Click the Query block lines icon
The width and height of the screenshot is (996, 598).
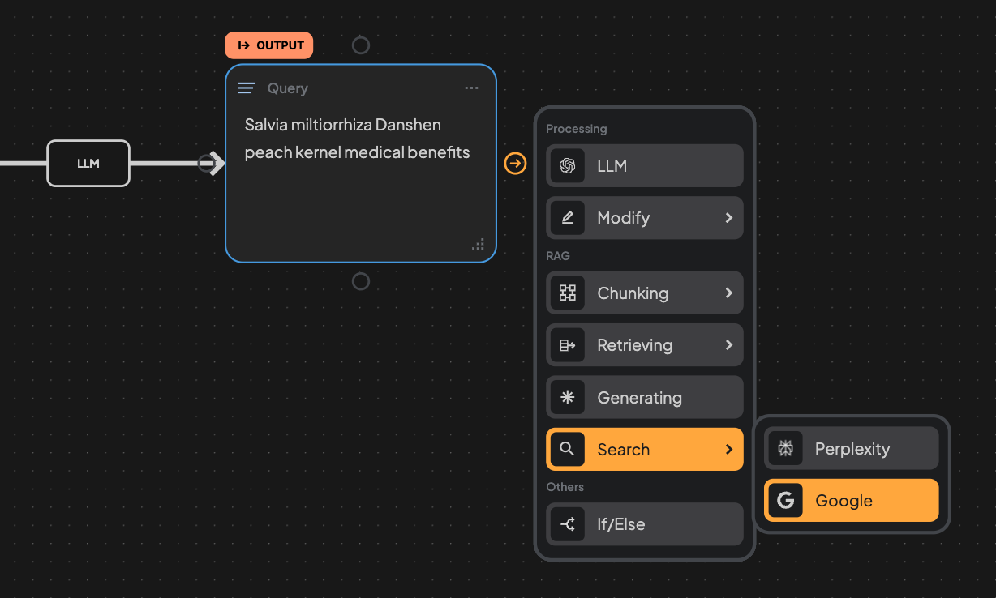[x=247, y=88]
